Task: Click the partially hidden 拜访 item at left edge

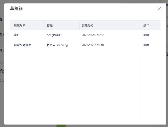Action: (2, 50)
